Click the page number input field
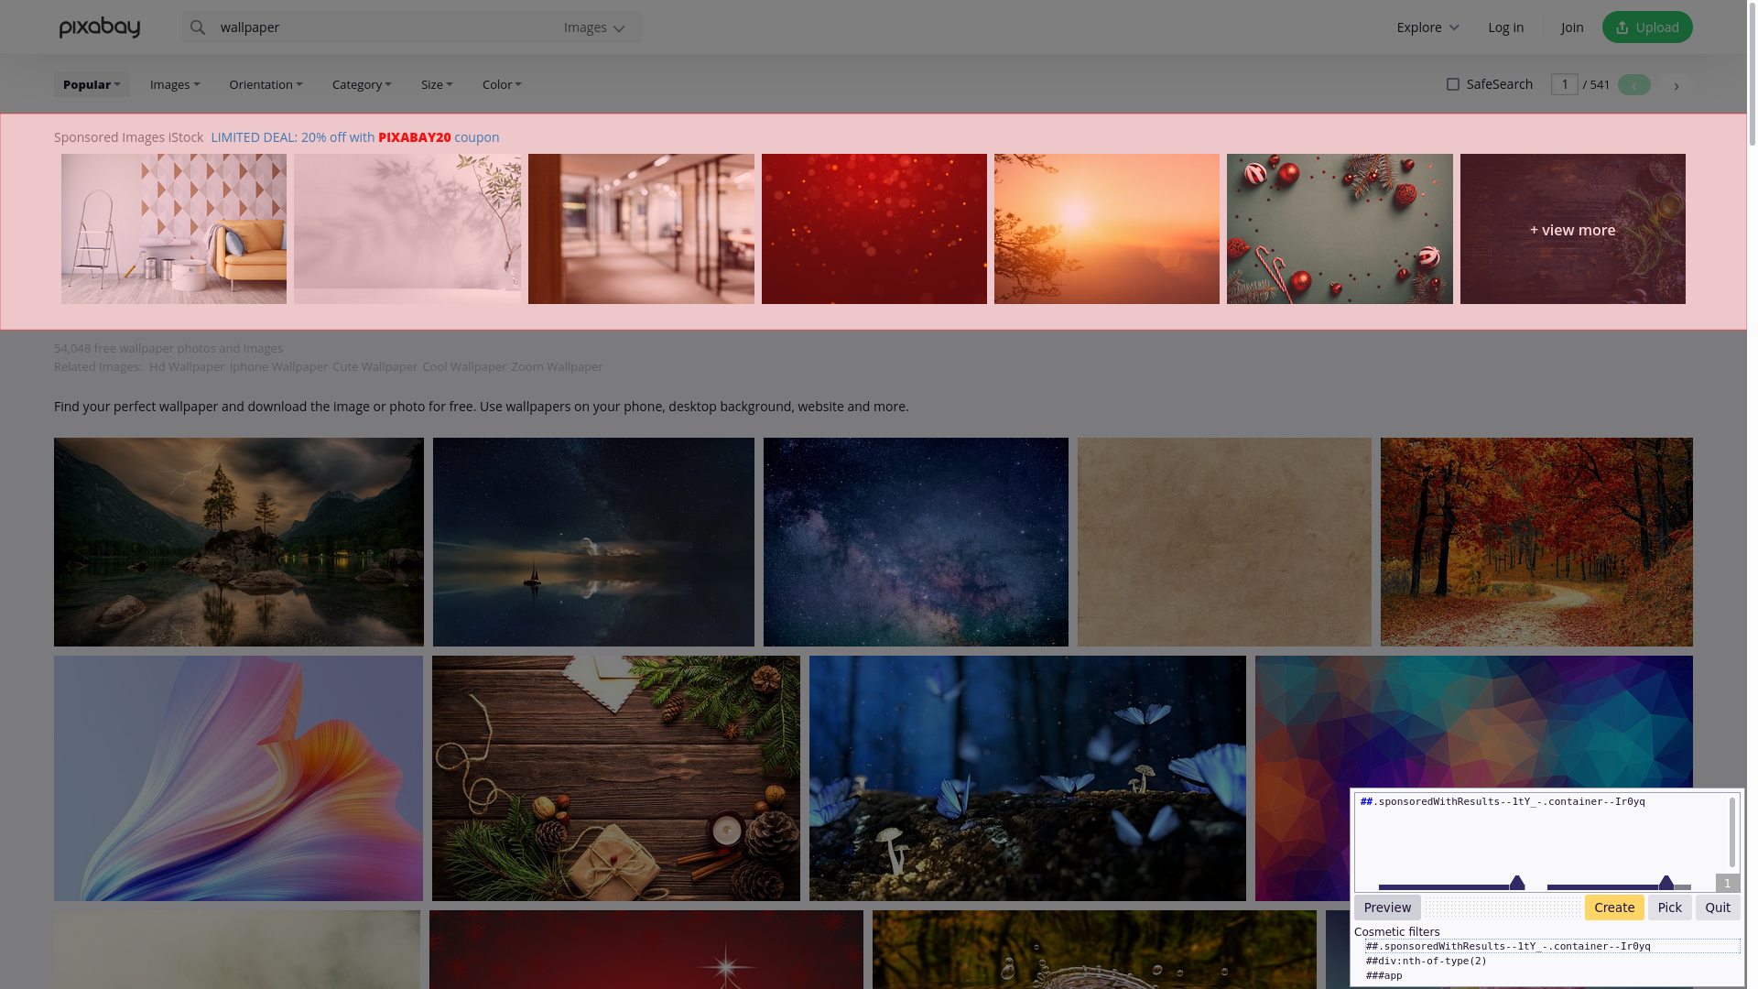This screenshot has height=989, width=1758. [1565, 84]
